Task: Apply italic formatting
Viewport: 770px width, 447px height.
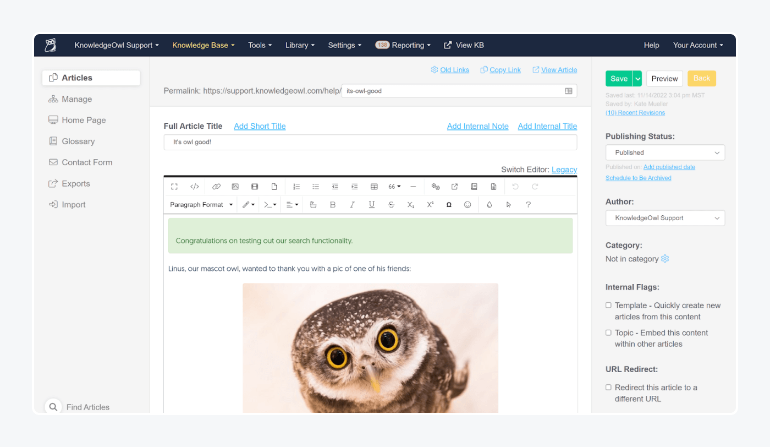Action: click(x=352, y=204)
